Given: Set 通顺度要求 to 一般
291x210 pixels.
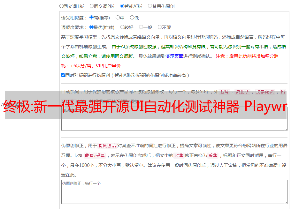Looking at the screenshot, I should pyautogui.click(x=141, y=27).
